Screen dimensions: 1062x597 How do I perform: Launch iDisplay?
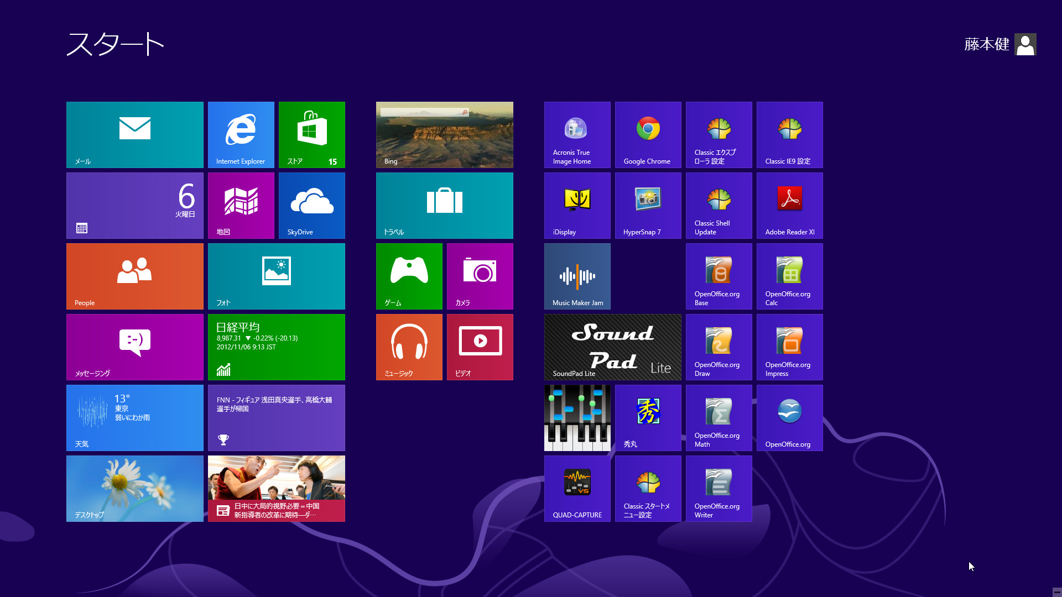(577, 206)
